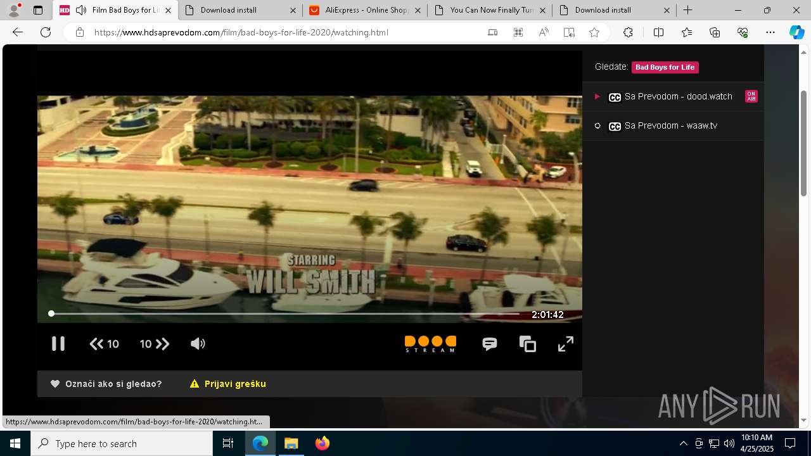The height and width of the screenshot is (456, 811).
Task: Toggle split screen view
Action: coord(658,32)
